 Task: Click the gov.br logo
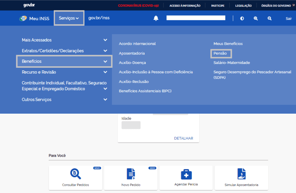tap(29, 5)
